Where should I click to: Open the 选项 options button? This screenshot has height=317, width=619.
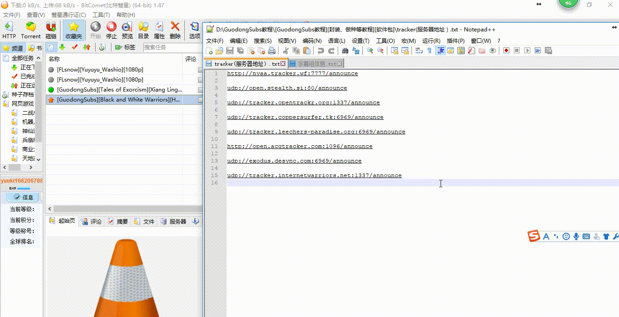[194, 30]
